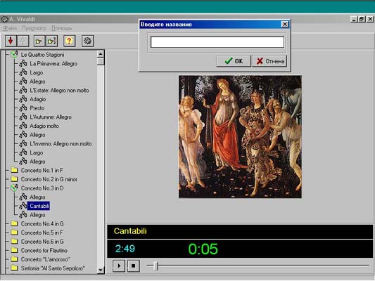Screen dimensions: 375x281
Task: Click the red down-arrow toolbar icon
Action: (x=11, y=41)
